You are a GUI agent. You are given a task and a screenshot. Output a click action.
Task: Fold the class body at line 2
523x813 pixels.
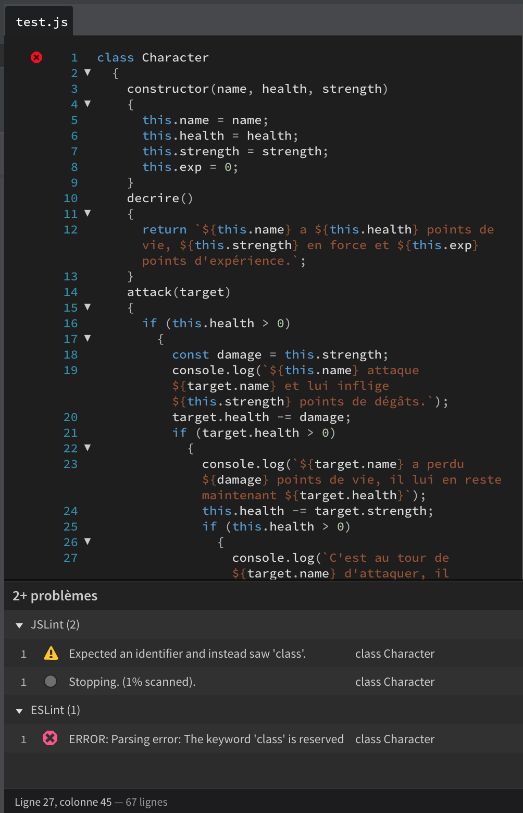(x=88, y=73)
